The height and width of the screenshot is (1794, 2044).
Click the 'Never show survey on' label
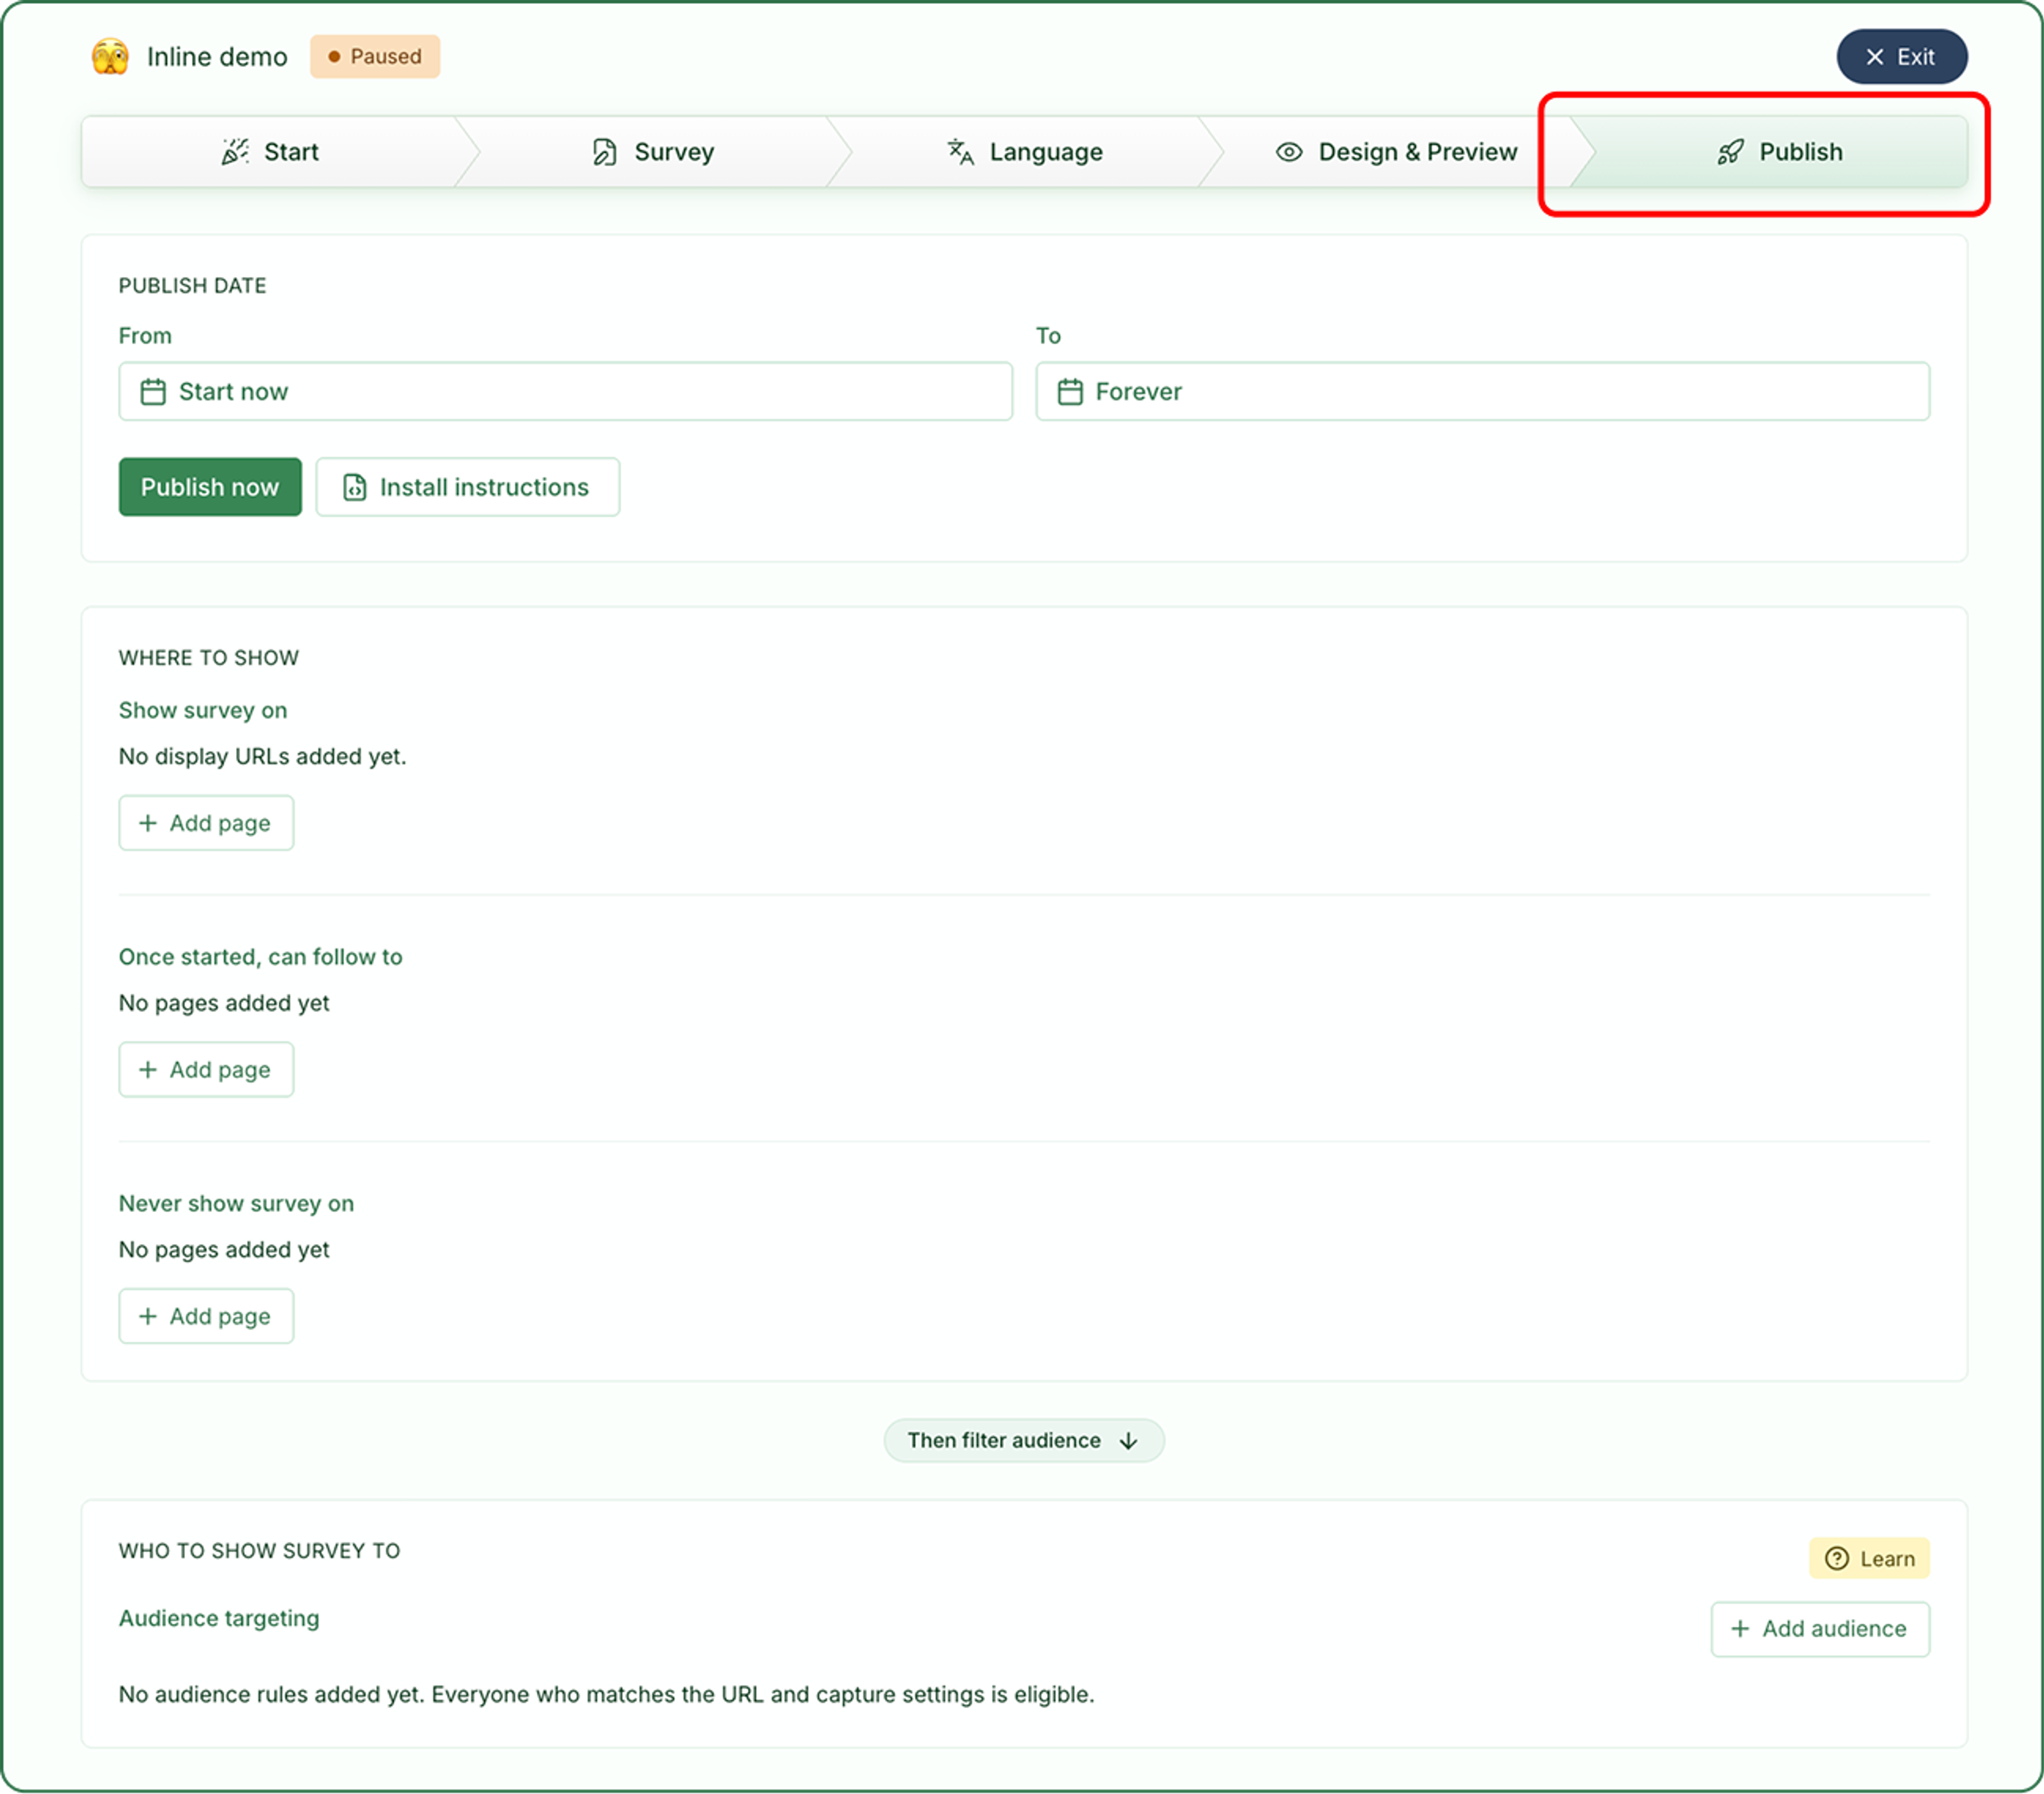click(237, 1203)
